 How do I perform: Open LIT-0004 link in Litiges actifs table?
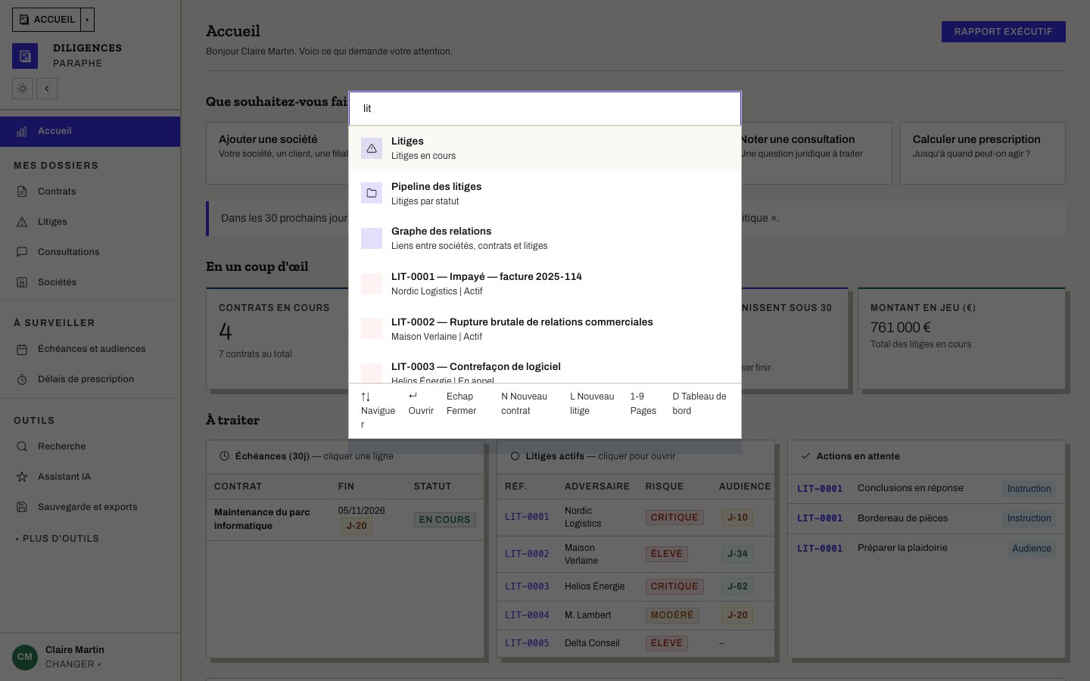527,615
